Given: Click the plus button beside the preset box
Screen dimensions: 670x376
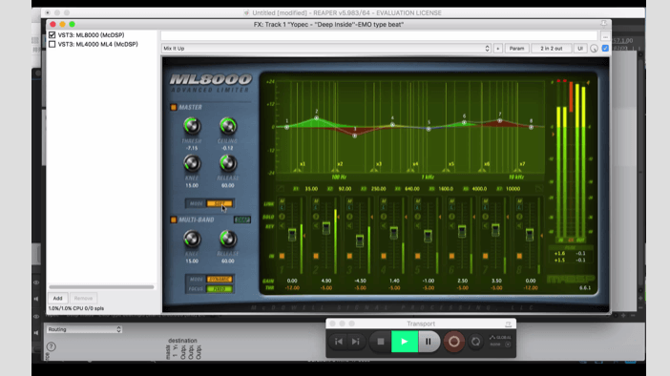Looking at the screenshot, I should click(498, 49).
